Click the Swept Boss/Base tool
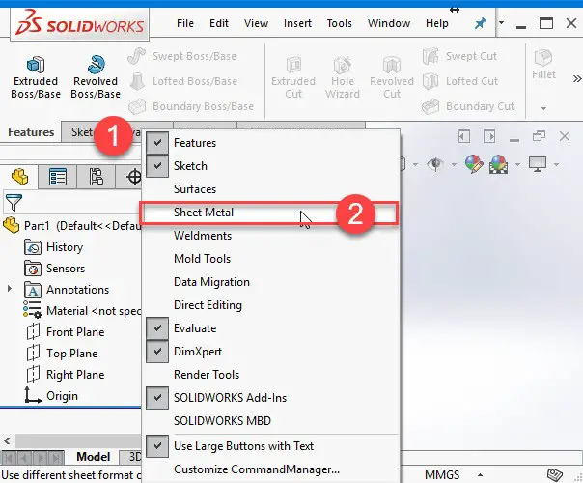 [x=181, y=56]
